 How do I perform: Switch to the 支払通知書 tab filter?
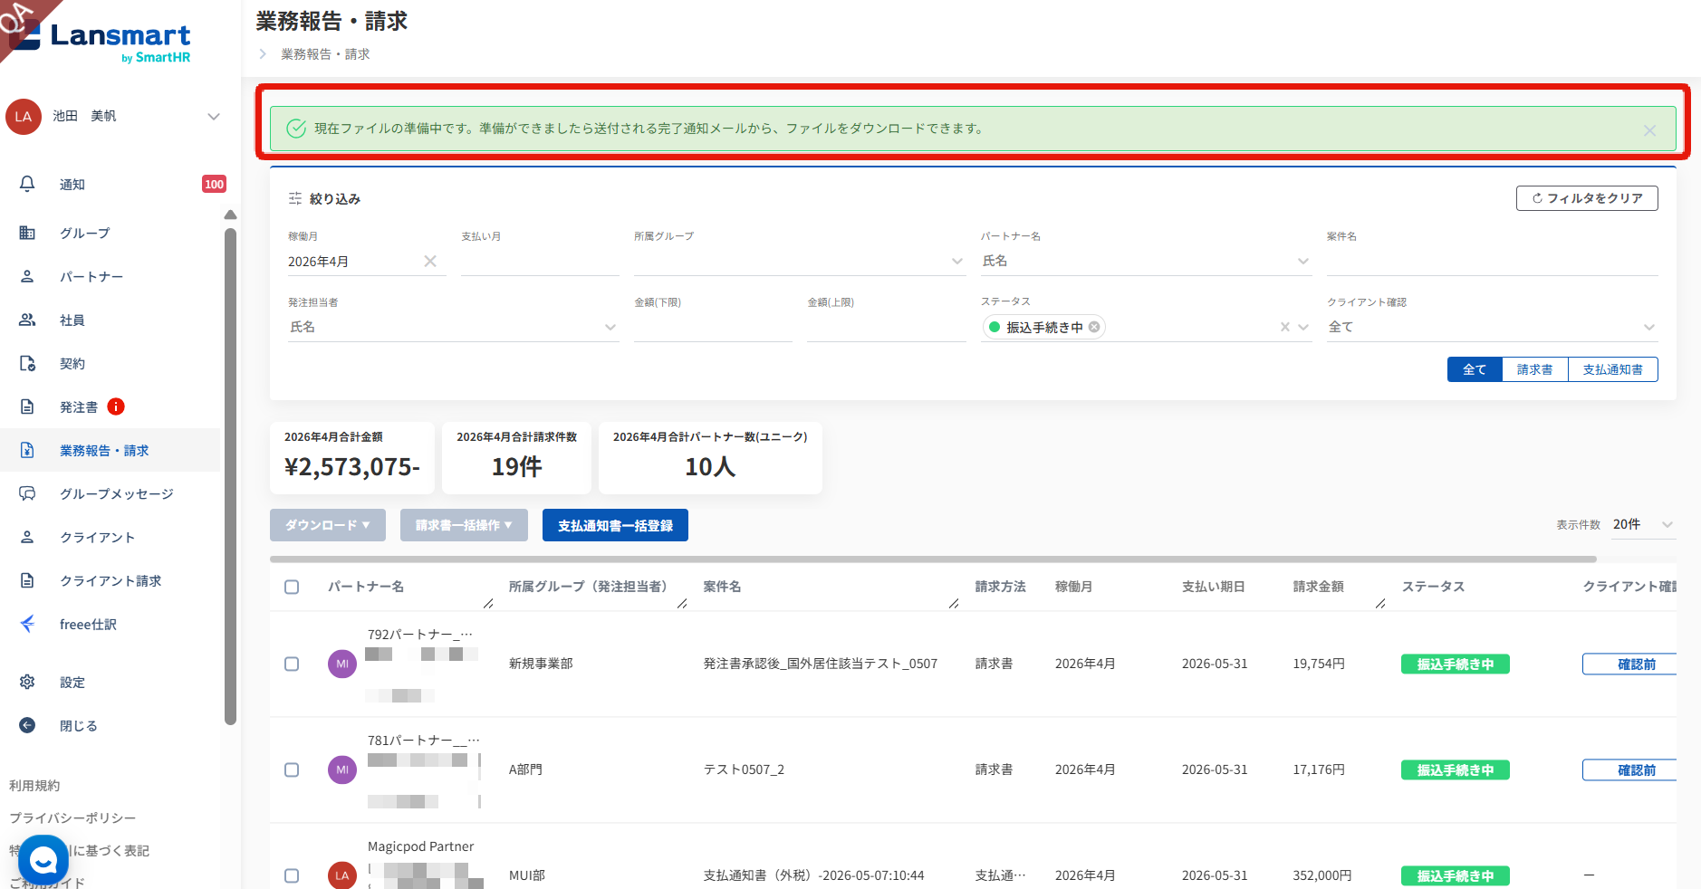tap(1612, 369)
